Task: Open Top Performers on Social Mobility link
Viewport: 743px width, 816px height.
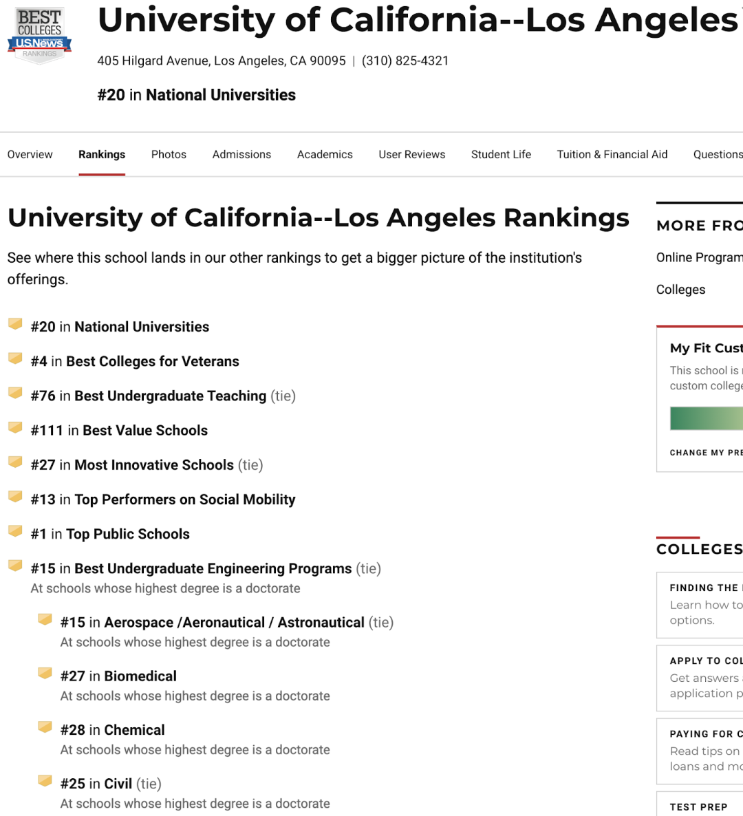Action: point(184,500)
